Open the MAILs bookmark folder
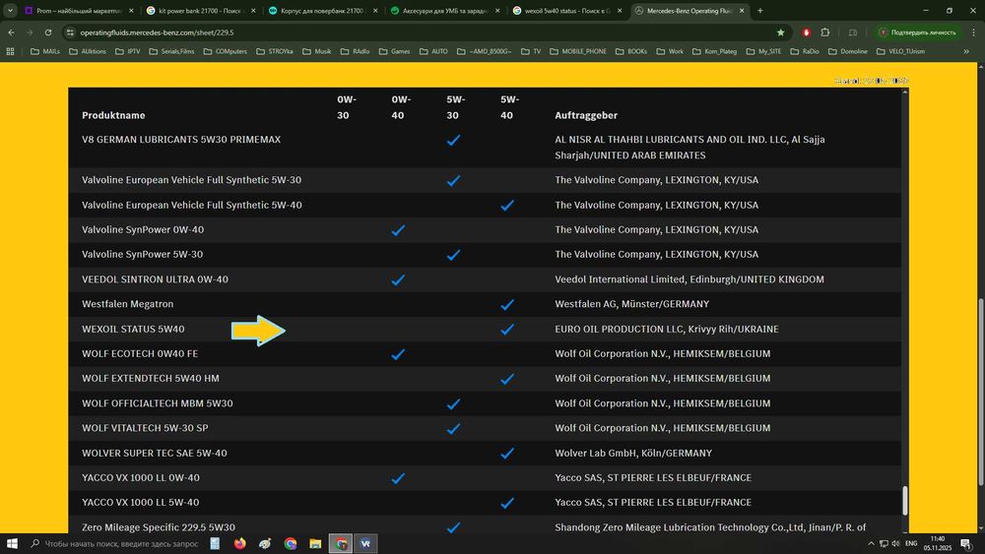 pos(45,51)
